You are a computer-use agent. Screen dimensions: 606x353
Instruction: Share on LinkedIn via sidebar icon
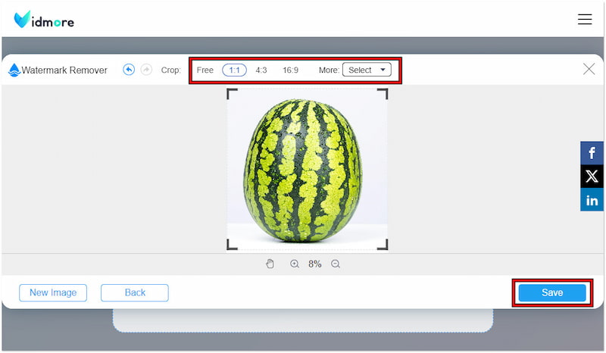[592, 201]
